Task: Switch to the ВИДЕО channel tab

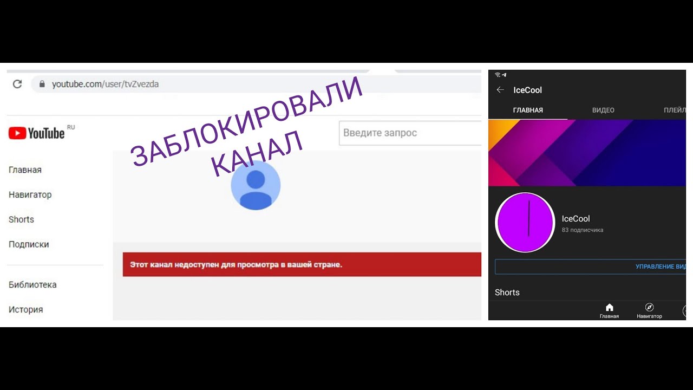Action: coord(603,110)
